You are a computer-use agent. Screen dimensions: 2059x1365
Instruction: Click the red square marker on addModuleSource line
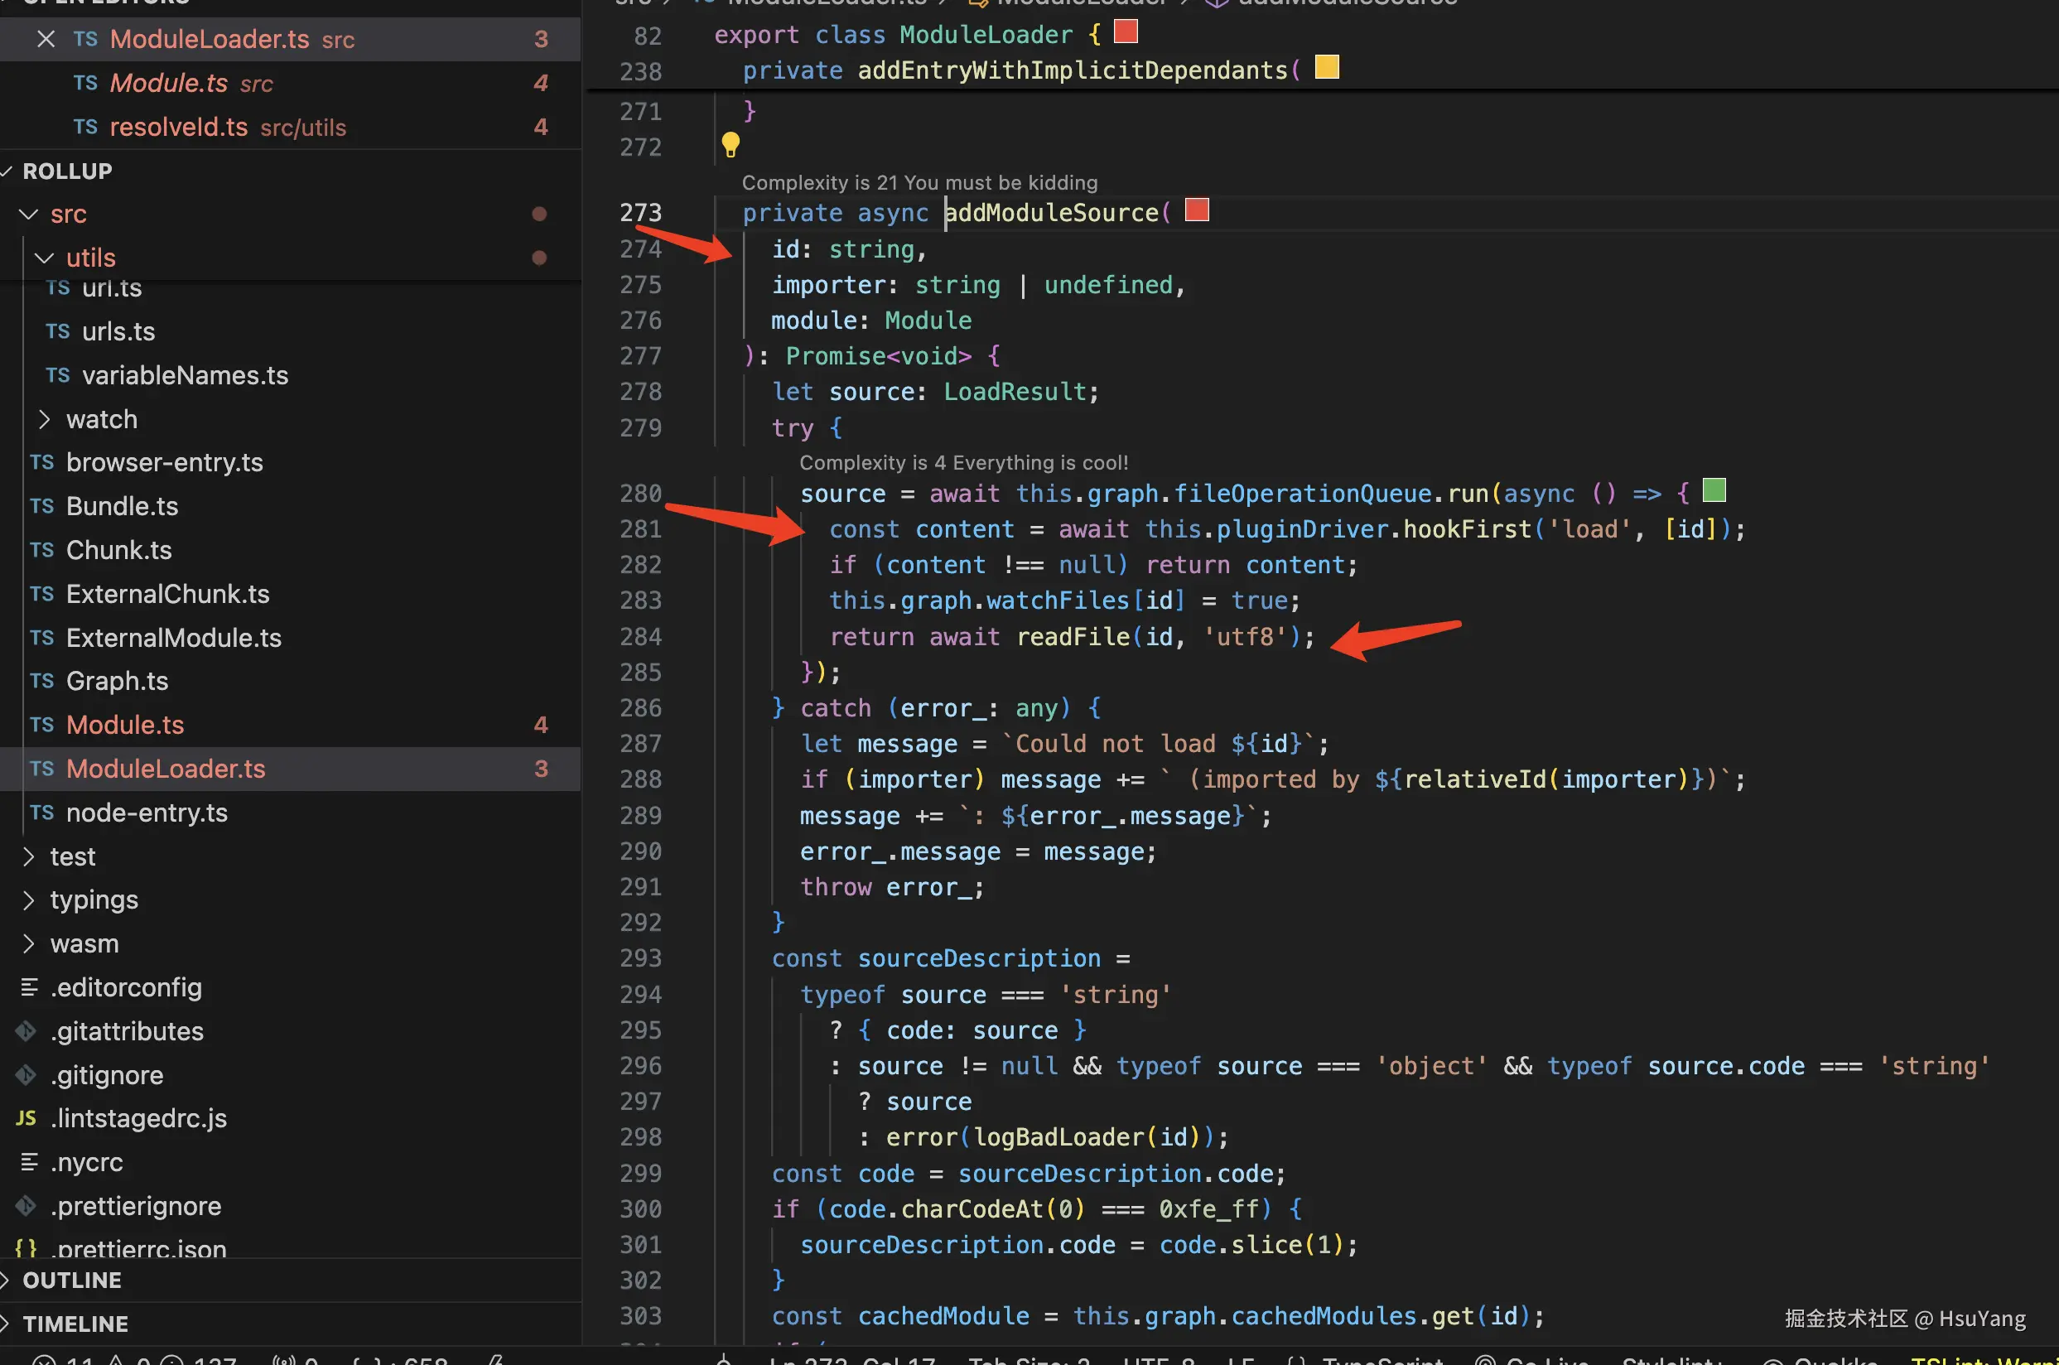coord(1197,210)
